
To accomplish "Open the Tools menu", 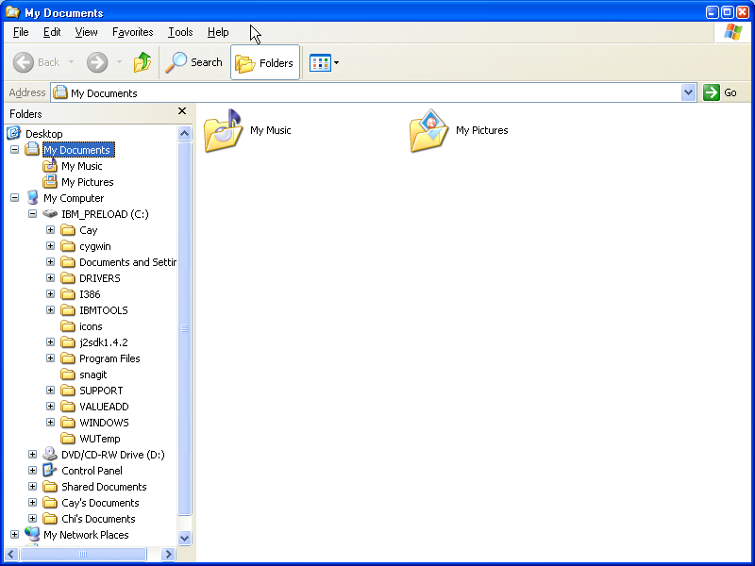I will tap(180, 32).
